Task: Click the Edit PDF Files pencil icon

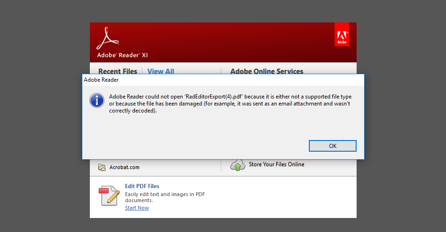Action: click(x=110, y=196)
